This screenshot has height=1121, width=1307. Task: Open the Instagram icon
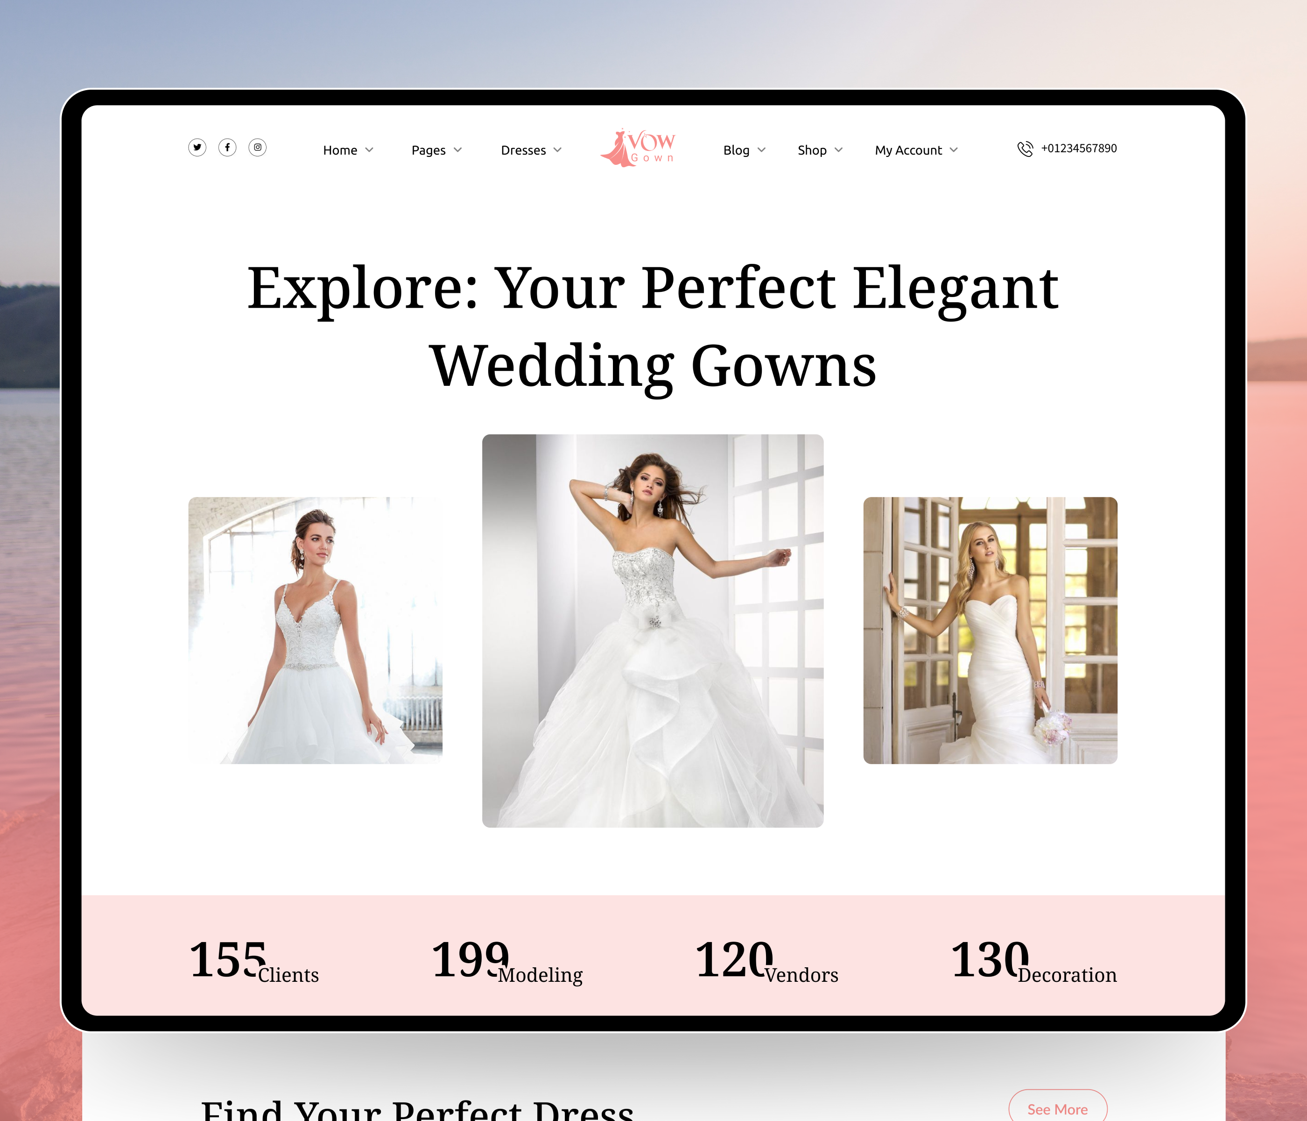coord(258,148)
